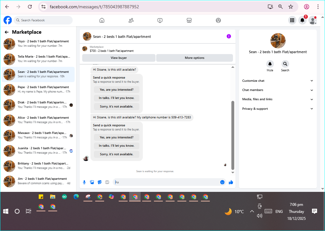Send a thumbs-up like

231,182
